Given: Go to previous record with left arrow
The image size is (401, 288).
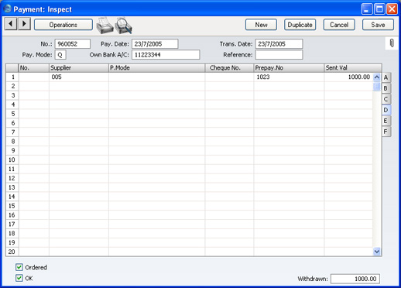Looking at the screenshot, I should [11, 24].
